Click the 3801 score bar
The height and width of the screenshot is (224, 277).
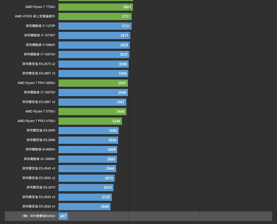[x=96, y=7]
